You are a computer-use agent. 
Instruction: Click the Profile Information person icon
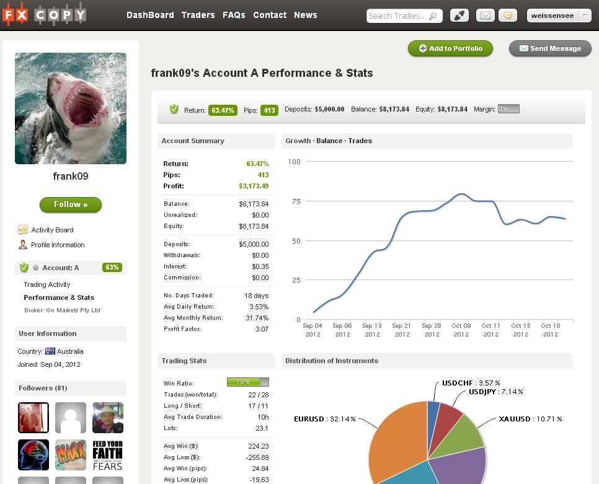[x=23, y=245]
